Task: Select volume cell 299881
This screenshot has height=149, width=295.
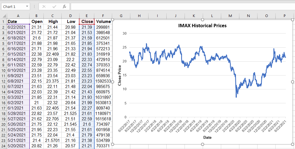Action: [103, 27]
